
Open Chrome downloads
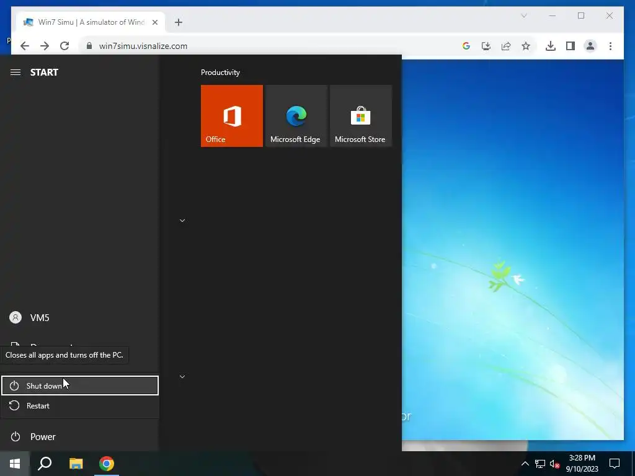551,46
